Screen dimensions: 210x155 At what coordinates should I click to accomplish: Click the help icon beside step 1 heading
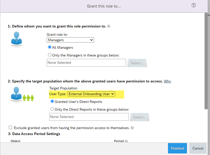[x=109, y=26]
